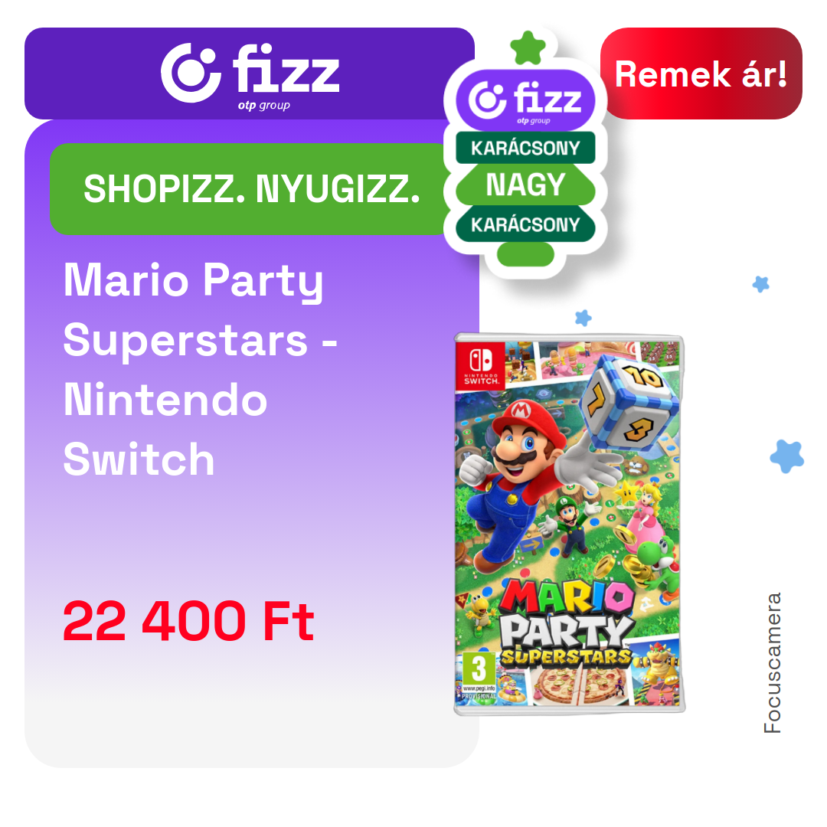
Task: Click the 22 400 Ft price
Action: click(189, 622)
